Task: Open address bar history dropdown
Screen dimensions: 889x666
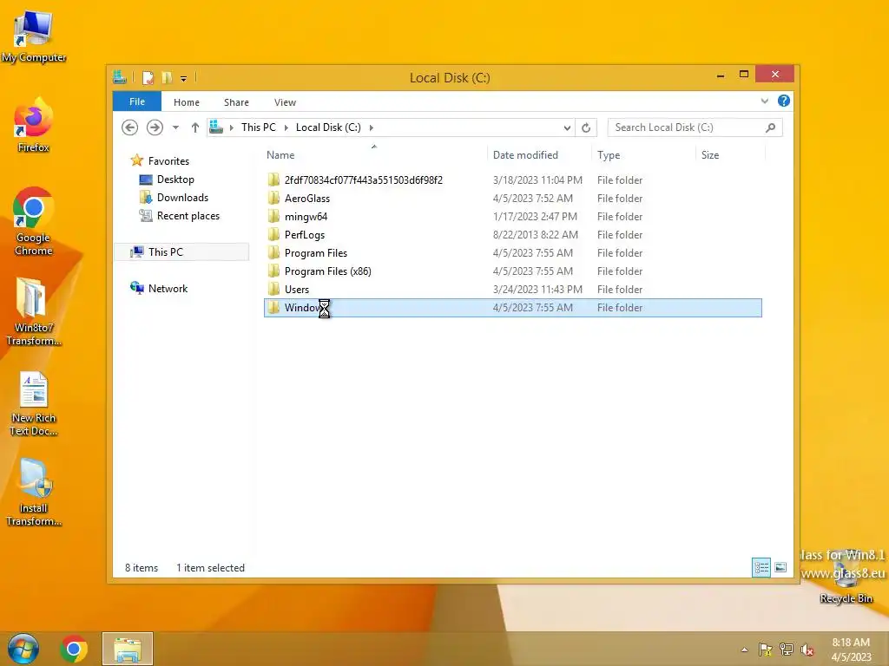Action: (x=567, y=128)
